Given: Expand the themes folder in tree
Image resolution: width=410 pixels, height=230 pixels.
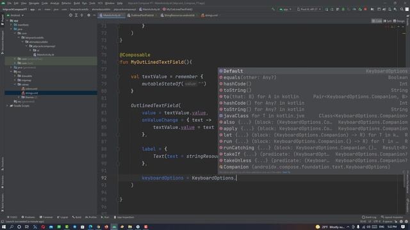Looking at the screenshot, I should [19, 97].
